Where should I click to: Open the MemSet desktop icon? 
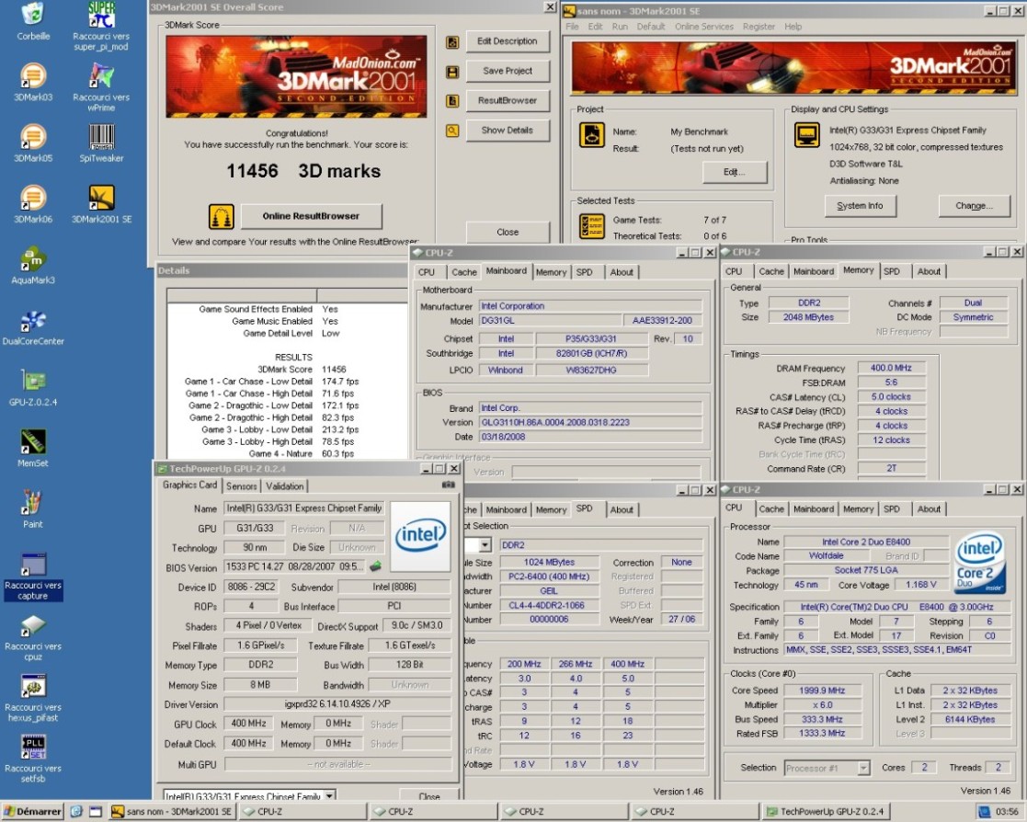tap(33, 440)
